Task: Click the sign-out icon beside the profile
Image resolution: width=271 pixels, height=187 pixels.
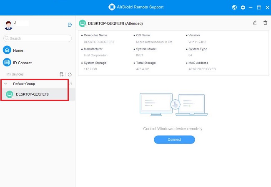Action: click(70, 25)
